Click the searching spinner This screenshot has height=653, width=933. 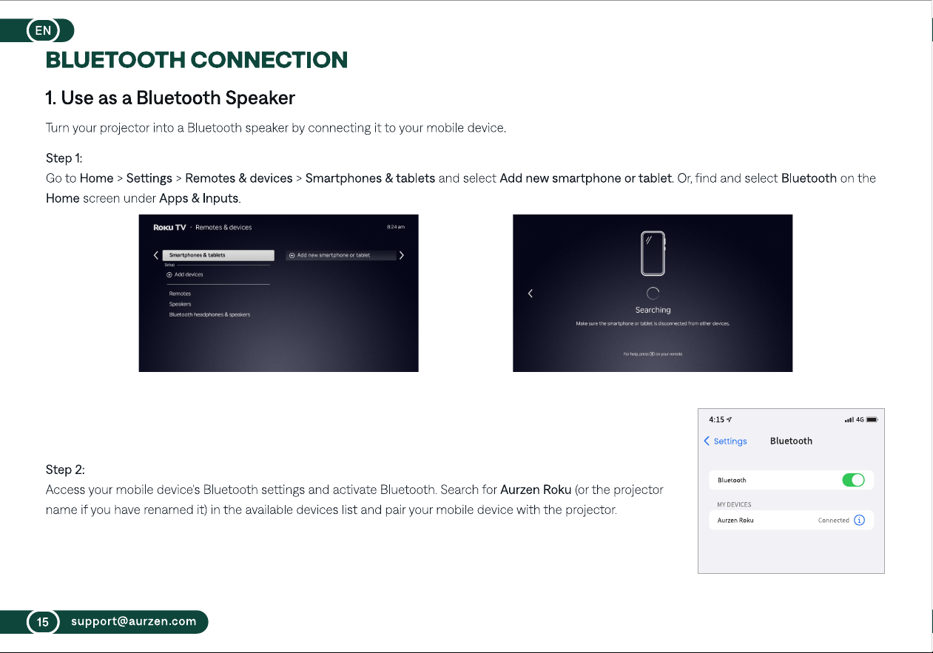[653, 293]
